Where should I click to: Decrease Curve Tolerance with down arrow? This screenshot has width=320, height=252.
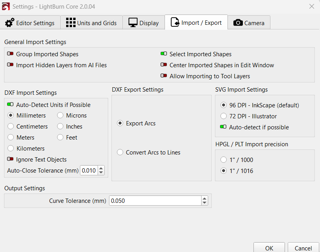(204, 203)
